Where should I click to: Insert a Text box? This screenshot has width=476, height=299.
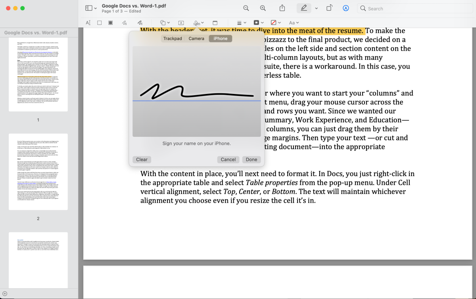click(x=181, y=23)
